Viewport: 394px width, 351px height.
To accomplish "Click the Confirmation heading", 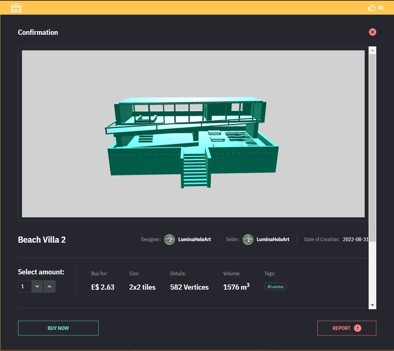I will click(38, 32).
